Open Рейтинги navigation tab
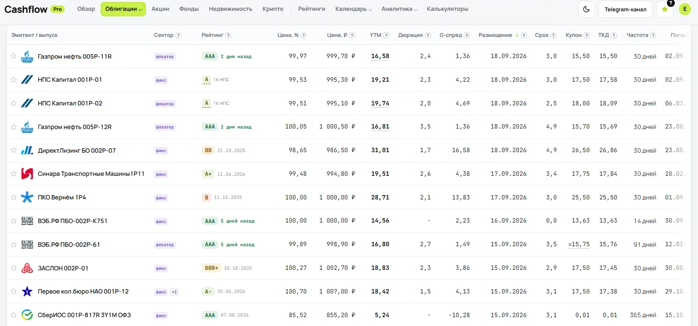Viewport: 698px width, 326px height. (312, 9)
